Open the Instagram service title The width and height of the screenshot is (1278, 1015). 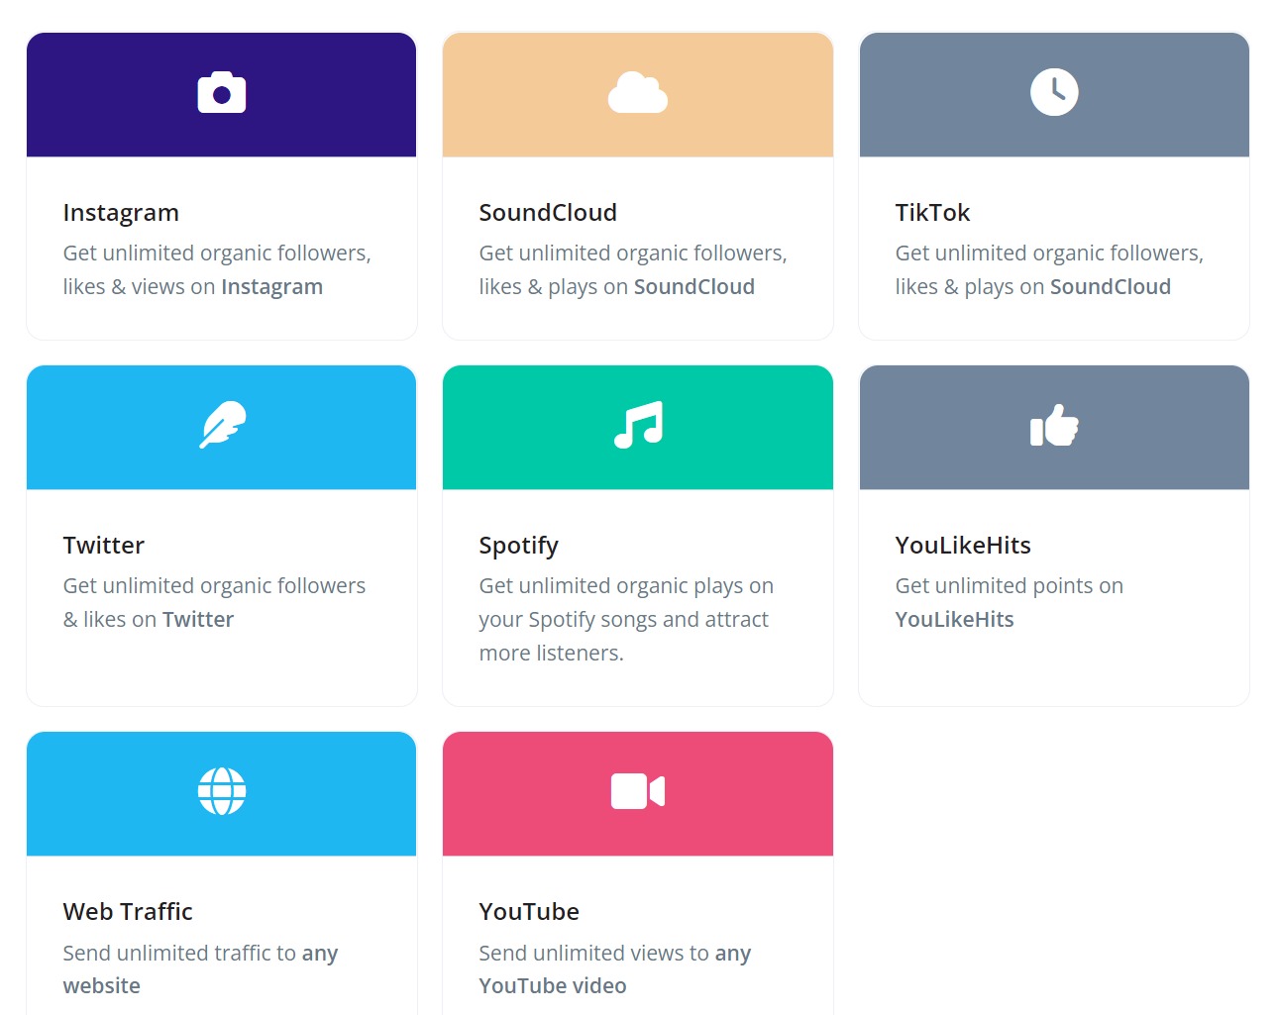click(x=121, y=213)
